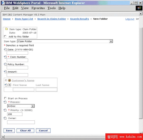143x140 pixels.
Task: Click the attribute icon beside Process label
Action: tap(5, 102)
